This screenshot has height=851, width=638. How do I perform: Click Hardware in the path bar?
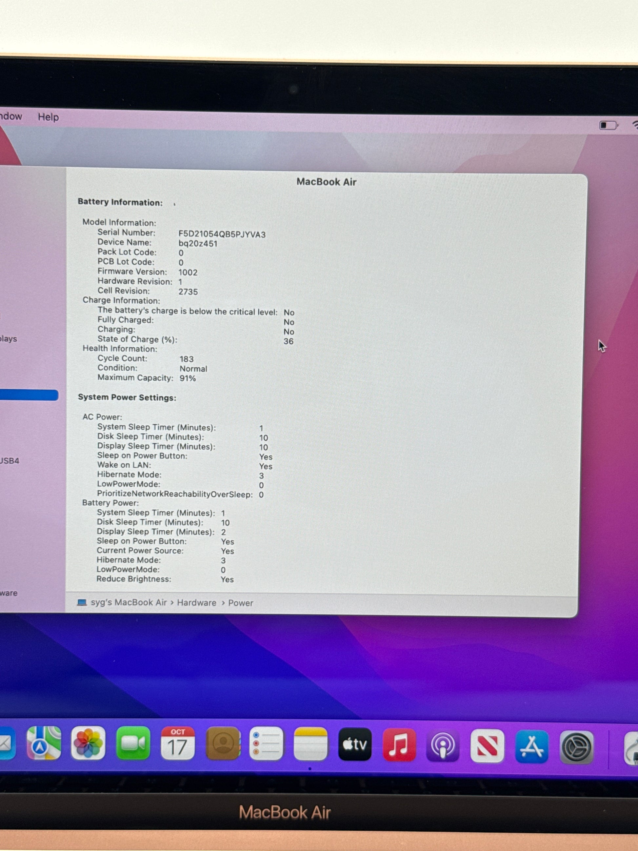pyautogui.click(x=196, y=603)
